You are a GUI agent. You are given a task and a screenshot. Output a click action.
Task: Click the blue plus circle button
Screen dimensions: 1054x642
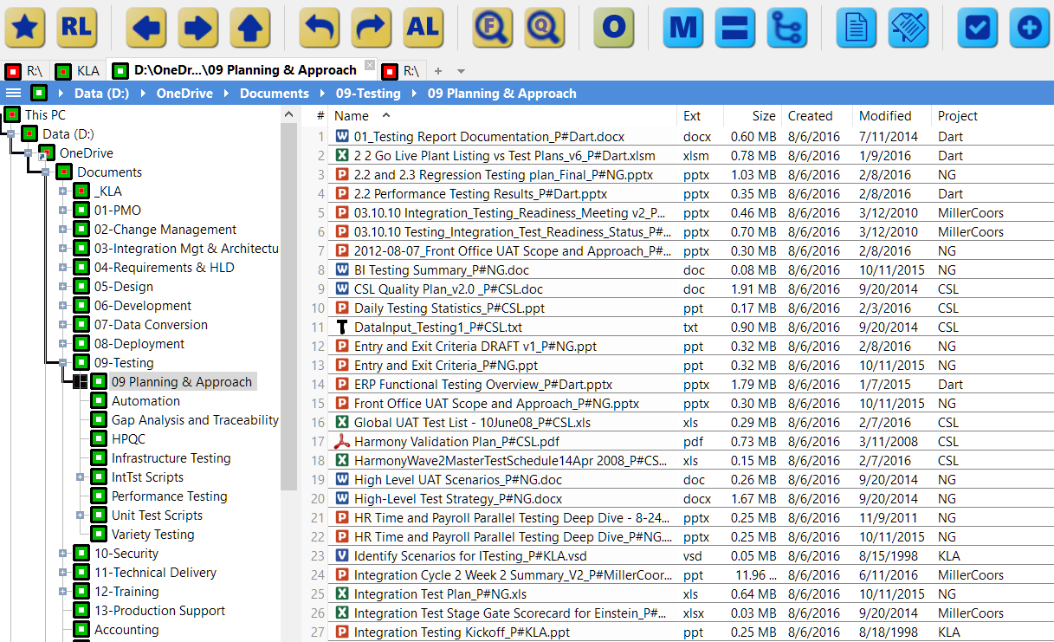1030,27
